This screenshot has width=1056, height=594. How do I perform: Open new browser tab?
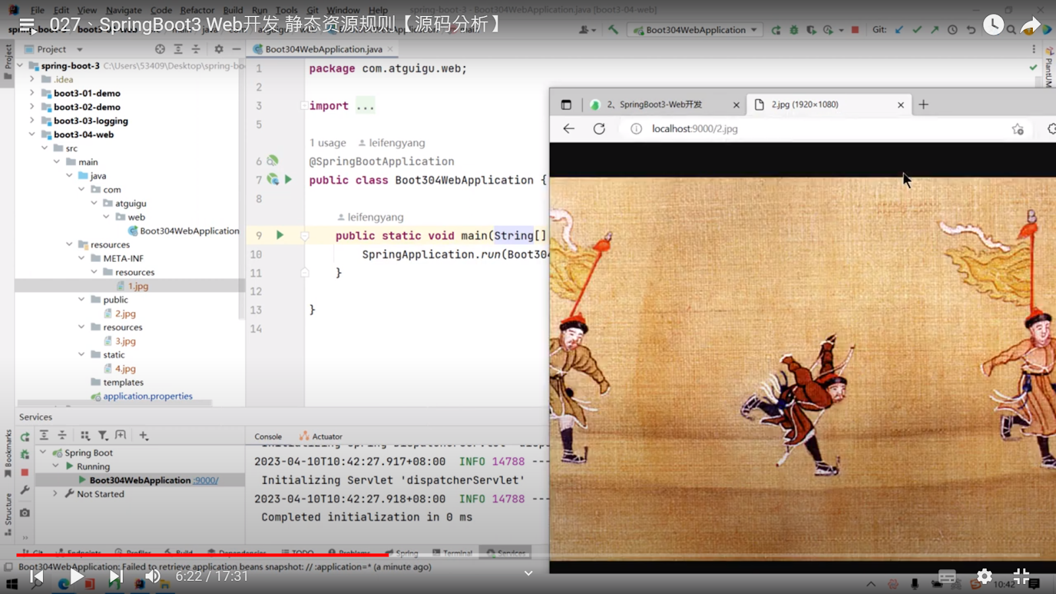(x=923, y=104)
